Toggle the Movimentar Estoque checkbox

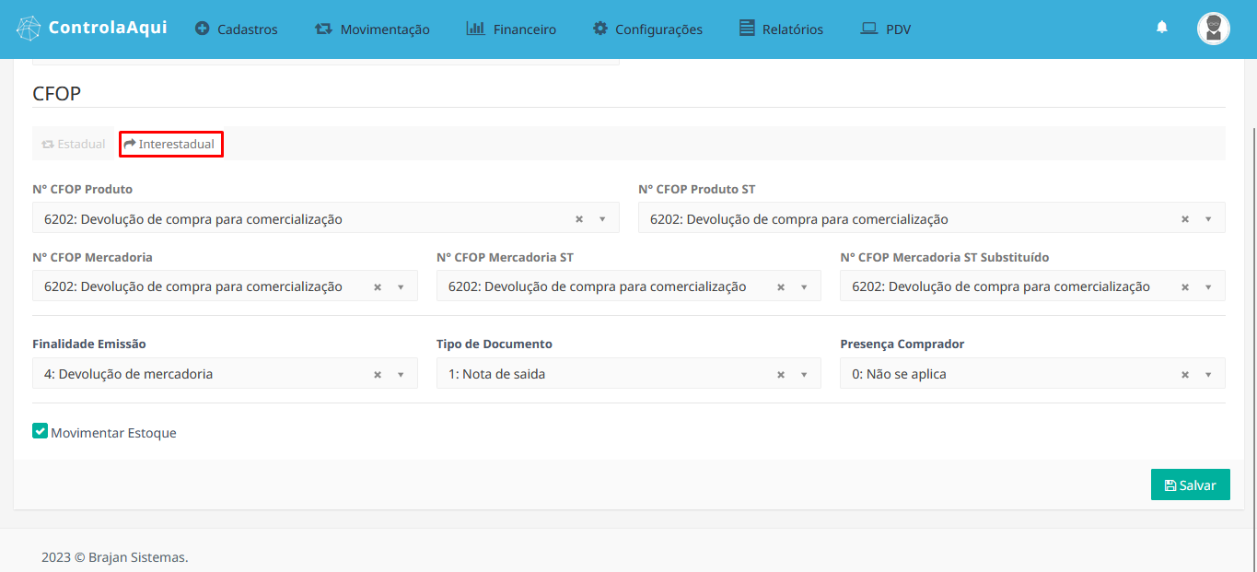click(40, 431)
